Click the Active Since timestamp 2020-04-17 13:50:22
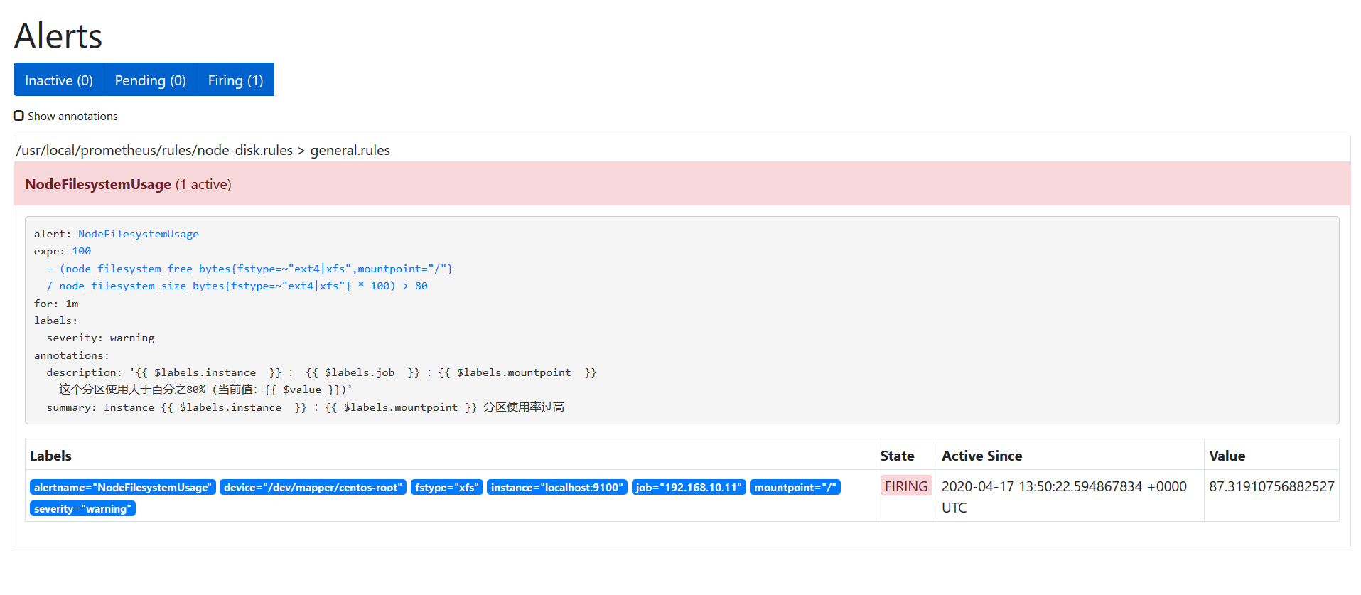The height and width of the screenshot is (595, 1361). (1064, 496)
